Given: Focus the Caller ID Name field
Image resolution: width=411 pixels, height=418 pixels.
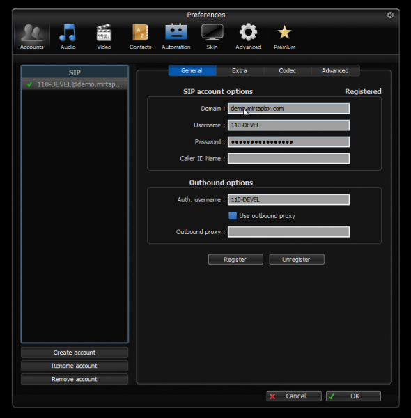Looking at the screenshot, I should point(288,159).
